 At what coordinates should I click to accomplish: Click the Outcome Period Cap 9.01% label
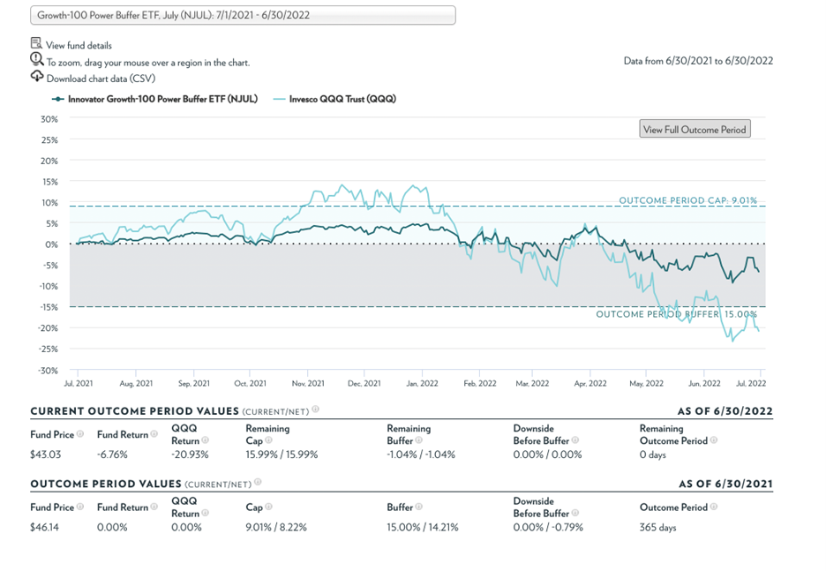coord(688,200)
